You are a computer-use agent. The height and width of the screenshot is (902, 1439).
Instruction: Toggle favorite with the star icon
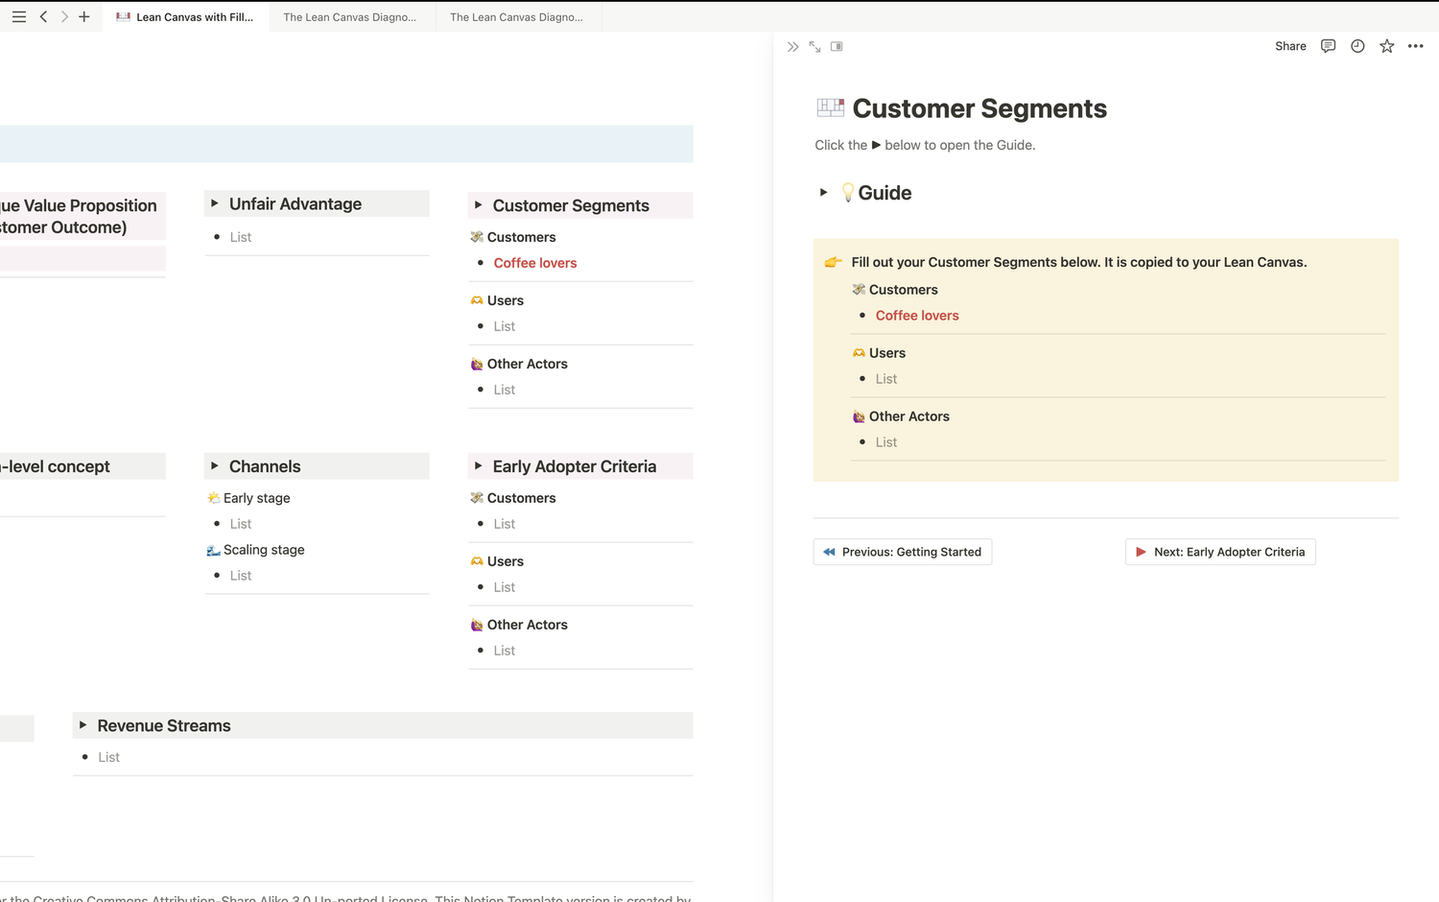point(1386,46)
